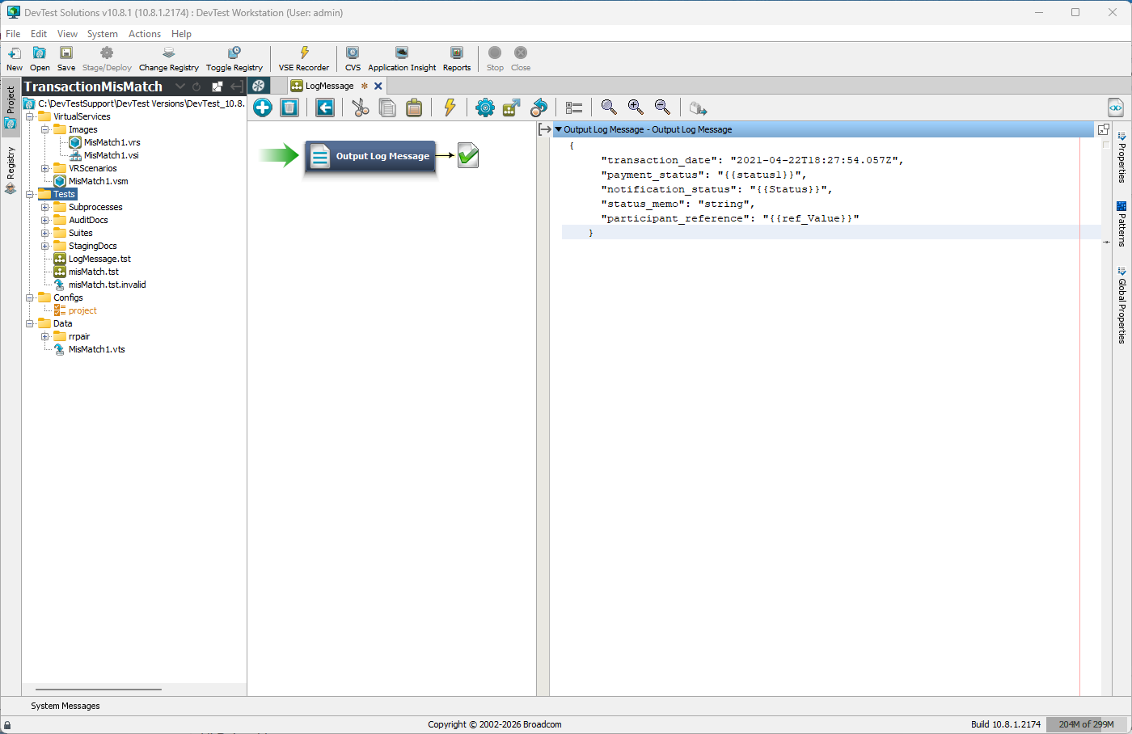Click the Change Registry toolbar button
This screenshot has height=734, width=1132.
click(x=168, y=59)
